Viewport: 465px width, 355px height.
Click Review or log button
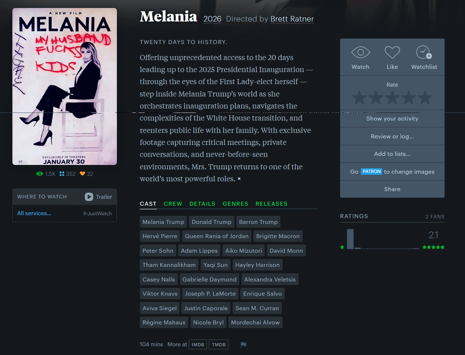pyautogui.click(x=392, y=137)
